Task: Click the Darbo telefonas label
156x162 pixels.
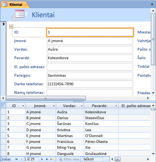Action: tap(29, 84)
